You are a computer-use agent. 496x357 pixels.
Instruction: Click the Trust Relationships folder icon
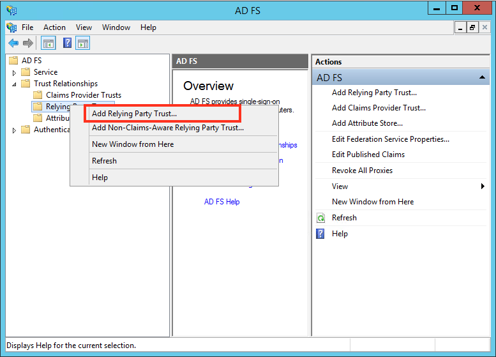pyautogui.click(x=26, y=84)
